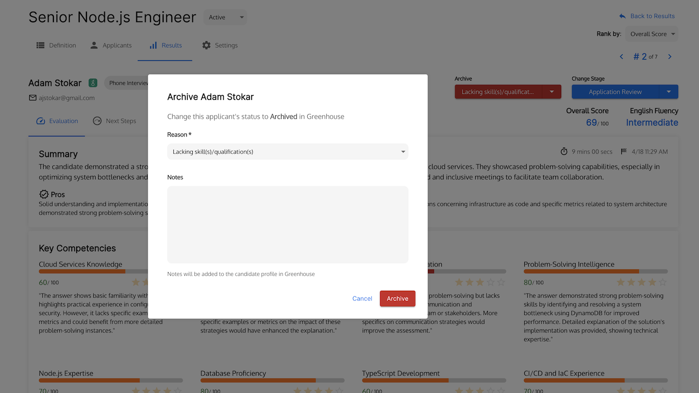Go to the previous candidate arrow
The image size is (699, 393).
click(x=621, y=57)
